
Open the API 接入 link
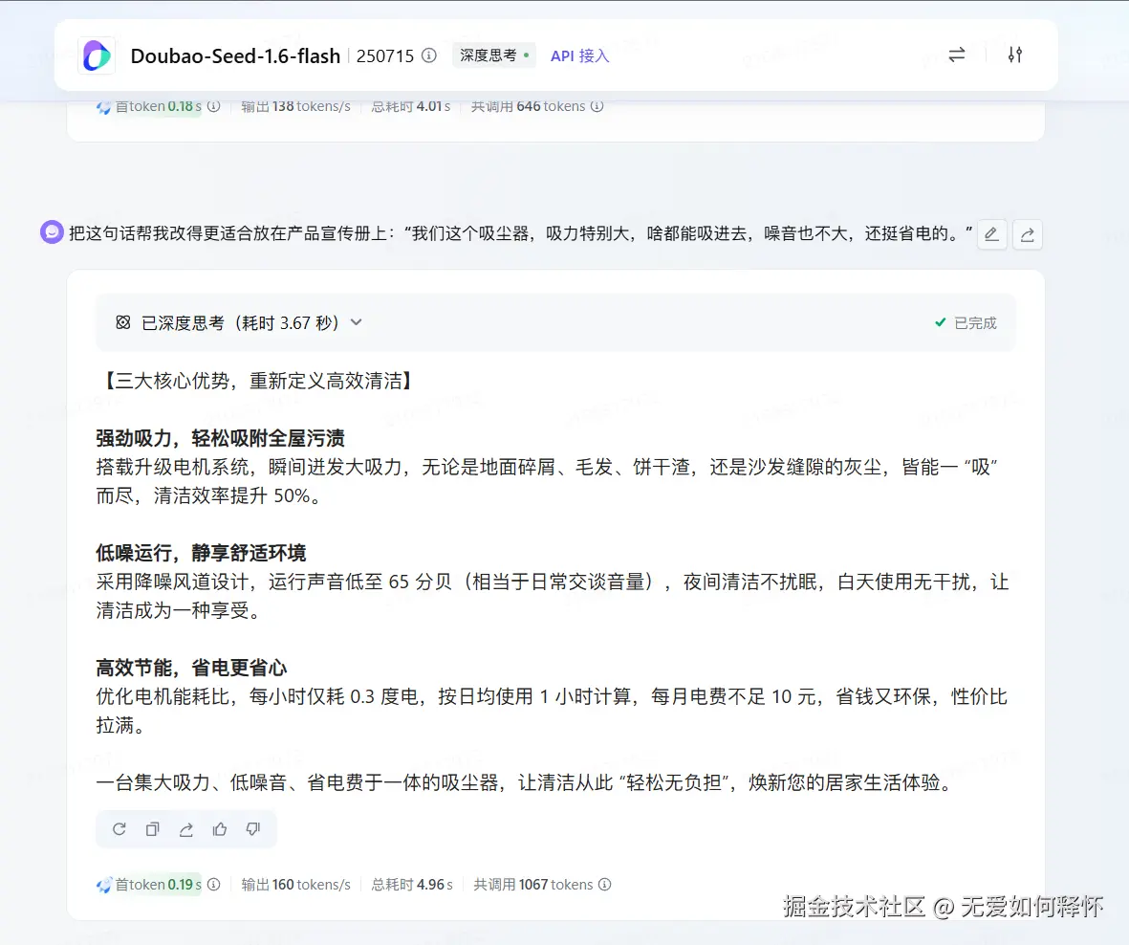pos(579,56)
